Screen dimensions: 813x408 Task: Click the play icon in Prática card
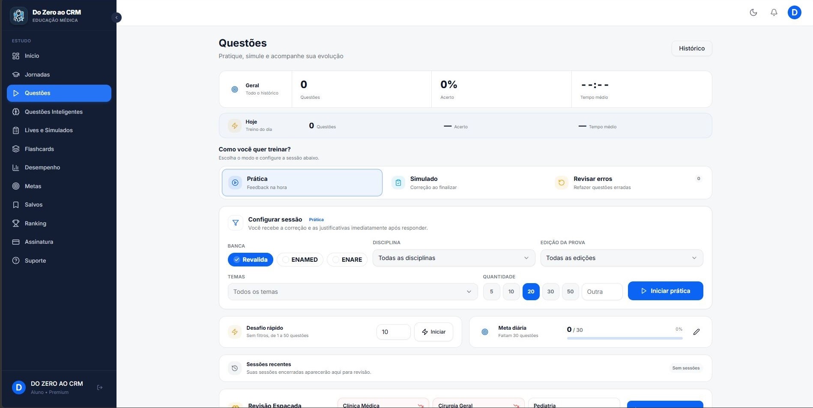coord(235,183)
